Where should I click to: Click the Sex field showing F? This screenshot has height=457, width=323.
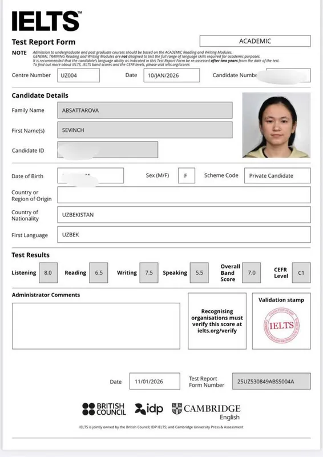[187, 175]
